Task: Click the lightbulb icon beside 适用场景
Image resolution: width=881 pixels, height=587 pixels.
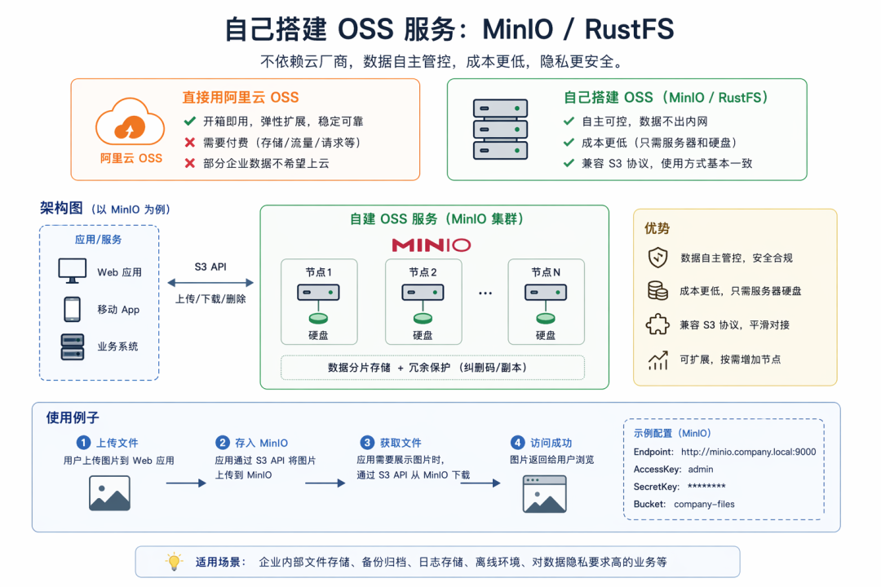Action: click(175, 561)
